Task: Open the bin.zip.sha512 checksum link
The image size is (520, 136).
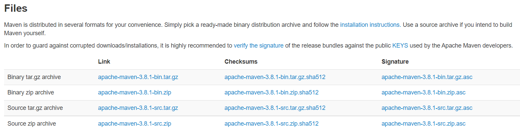Action: click(x=271, y=92)
